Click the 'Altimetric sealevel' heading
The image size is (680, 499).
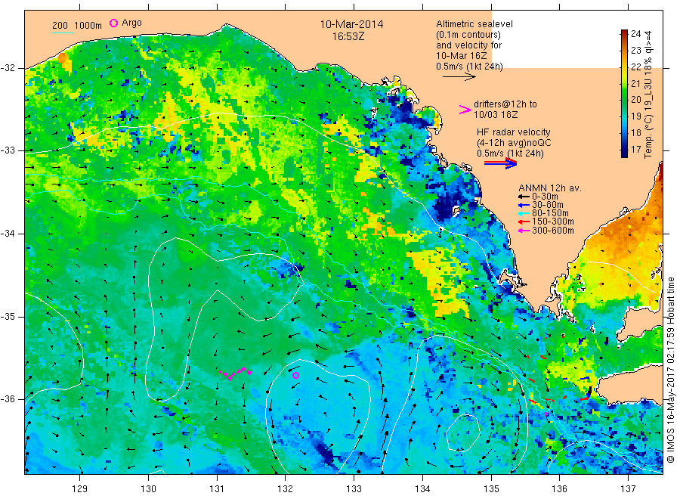[x=474, y=24]
